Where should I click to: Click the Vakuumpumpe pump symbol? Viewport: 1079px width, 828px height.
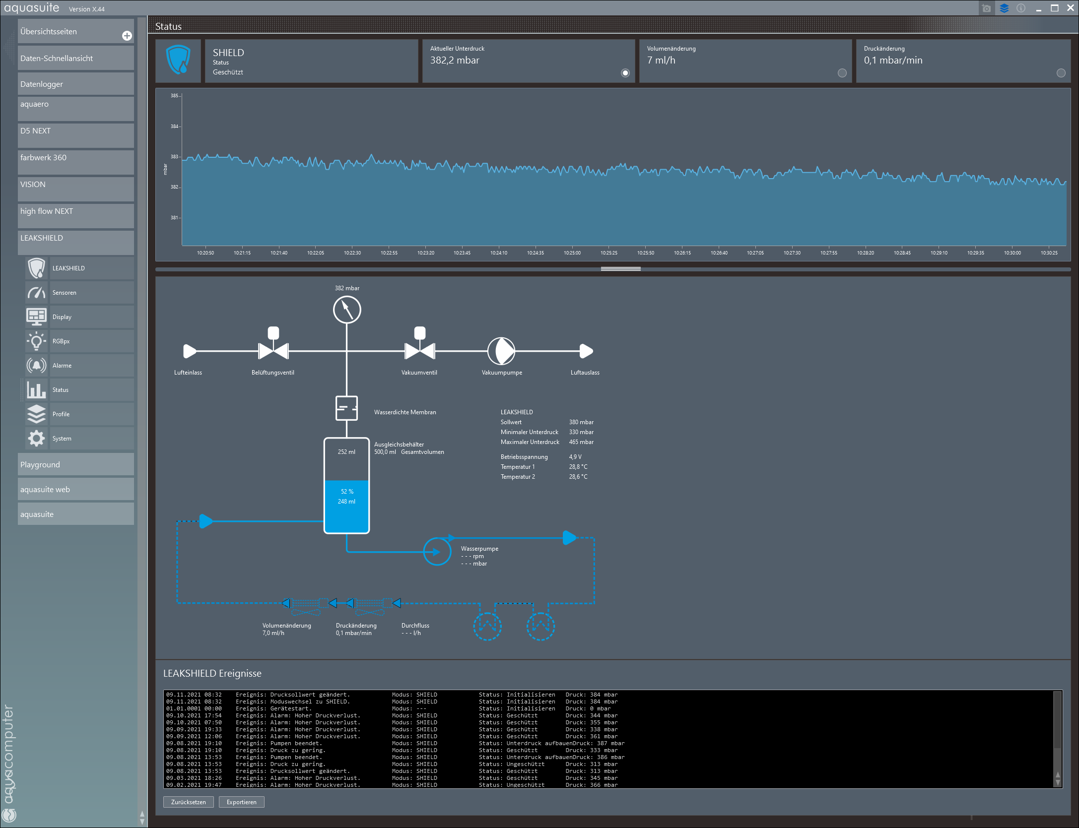[501, 351]
